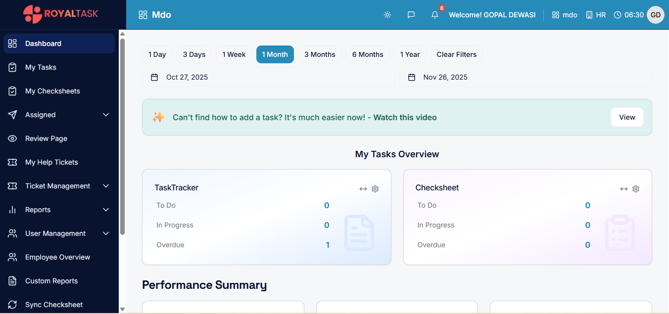Open the GD profile avatar
Screen dimensions: 669x314
coord(656,15)
